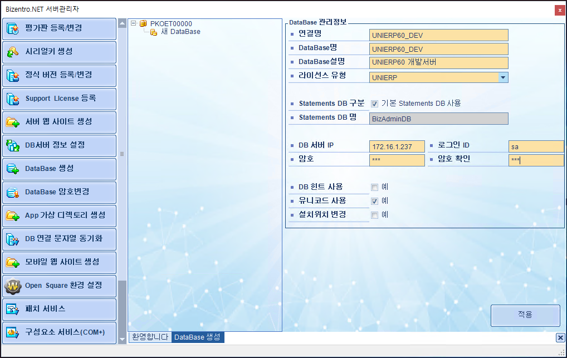The height and width of the screenshot is (358, 567).
Task: Click the 서버 웹 사이트 생성 folder icon
Action: [13, 122]
